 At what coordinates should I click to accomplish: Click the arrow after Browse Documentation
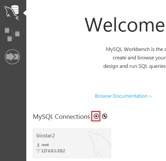pos(150,96)
